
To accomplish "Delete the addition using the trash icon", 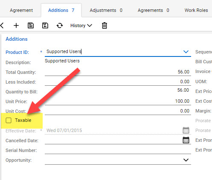I will (105, 25).
